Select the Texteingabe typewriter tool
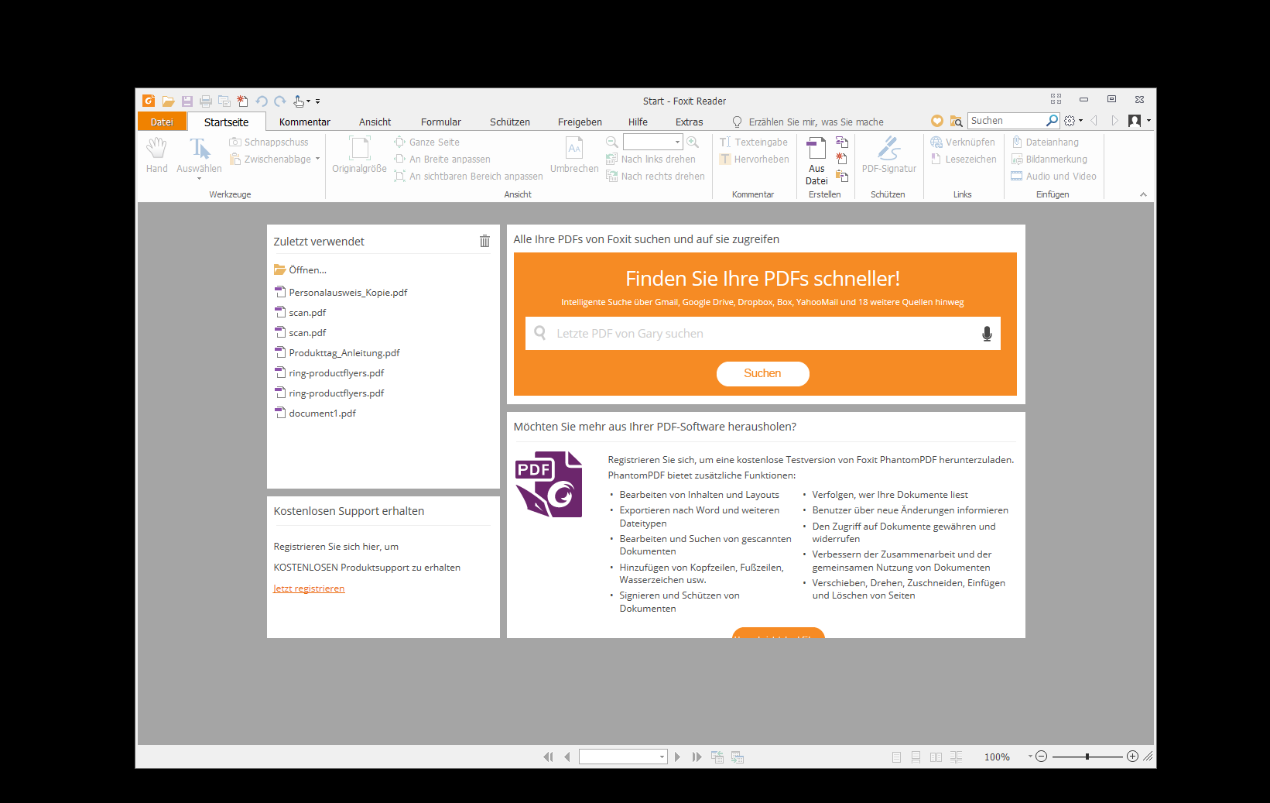Viewport: 1270px width, 803px height. coord(753,142)
